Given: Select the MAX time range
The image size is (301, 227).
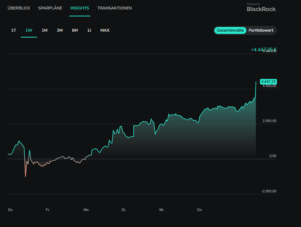Looking at the screenshot, I should 105,30.
